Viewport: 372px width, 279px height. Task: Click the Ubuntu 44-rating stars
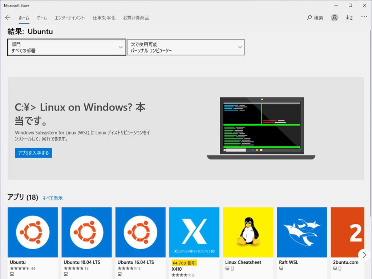coord(20,268)
